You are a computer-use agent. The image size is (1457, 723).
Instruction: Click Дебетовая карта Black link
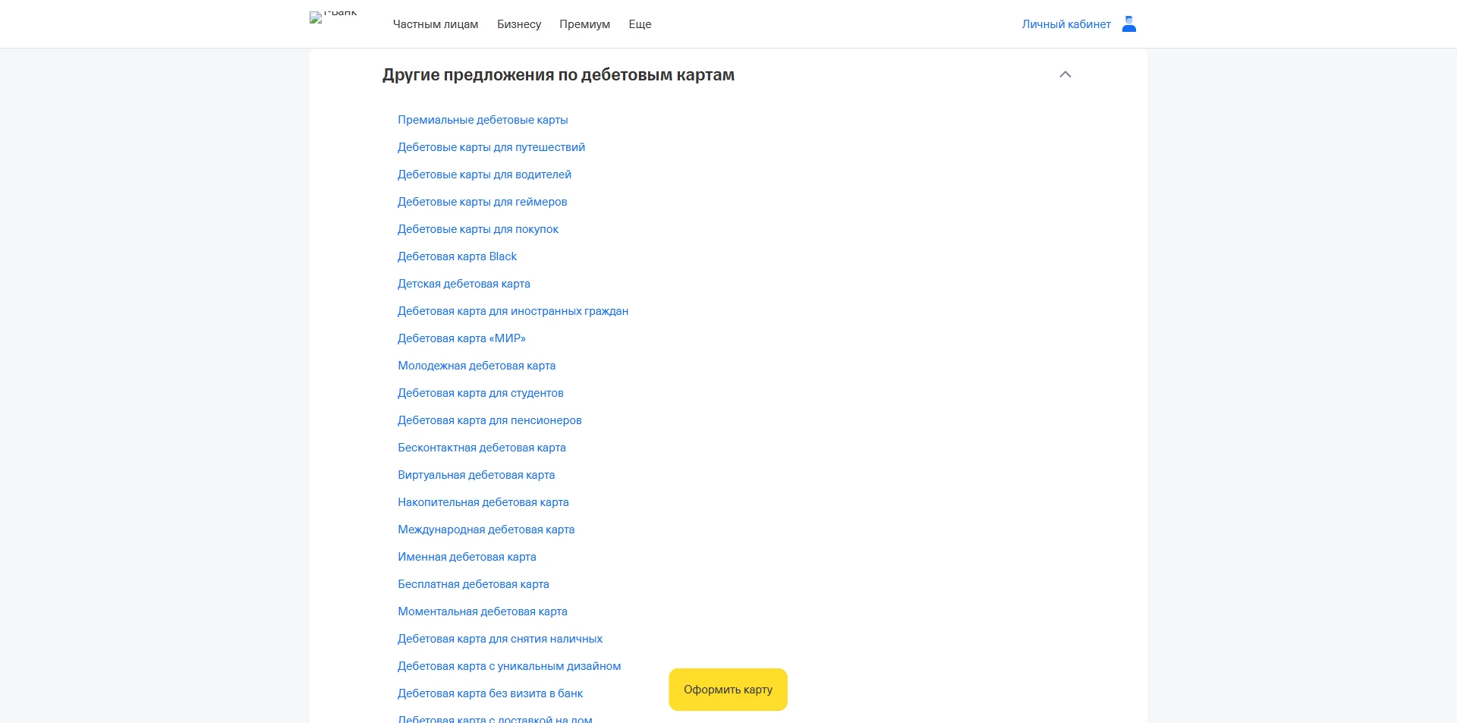tap(457, 256)
